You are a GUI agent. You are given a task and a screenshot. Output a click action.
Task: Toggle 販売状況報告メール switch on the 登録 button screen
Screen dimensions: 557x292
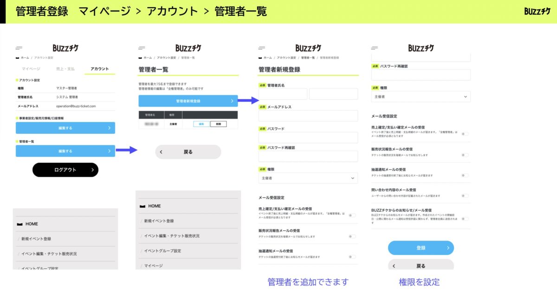click(x=465, y=155)
